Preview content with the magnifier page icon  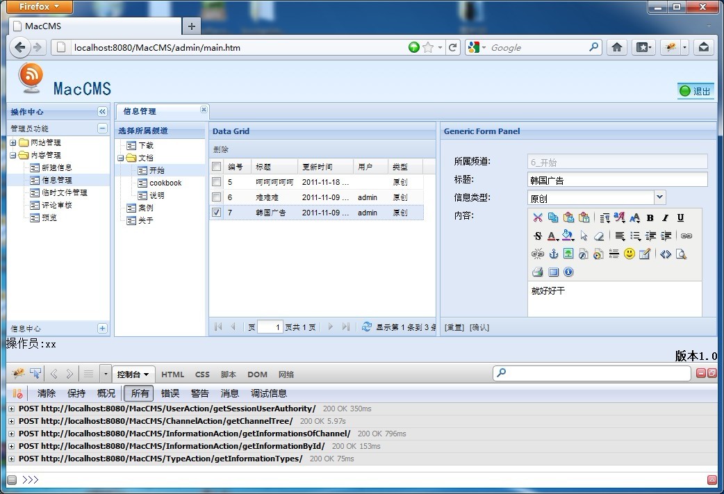pos(681,254)
